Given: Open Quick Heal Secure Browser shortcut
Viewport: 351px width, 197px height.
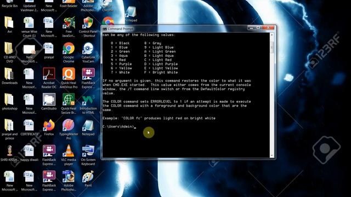Looking at the screenshot, I should tap(69, 104).
